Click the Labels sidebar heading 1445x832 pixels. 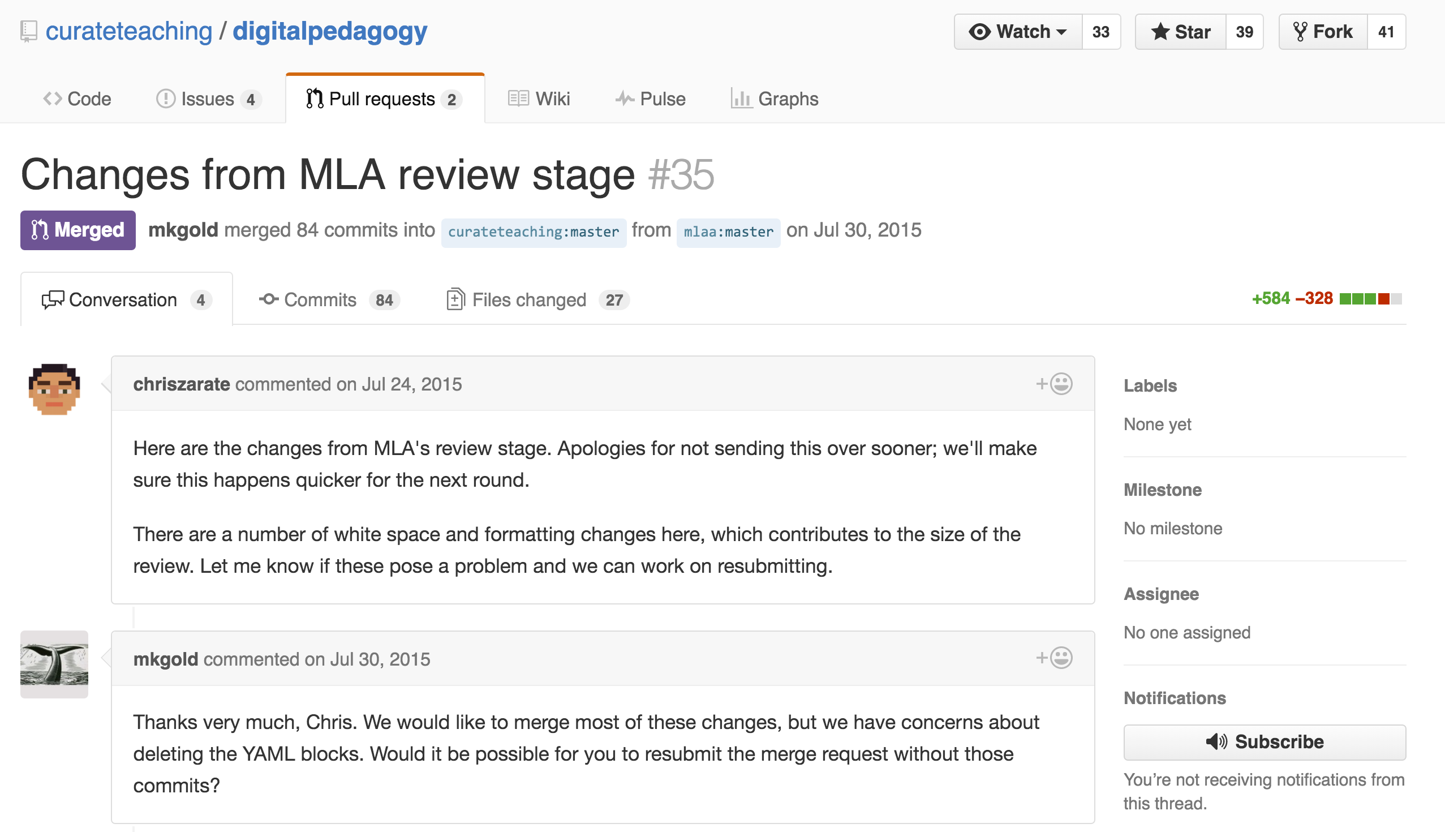(1150, 385)
